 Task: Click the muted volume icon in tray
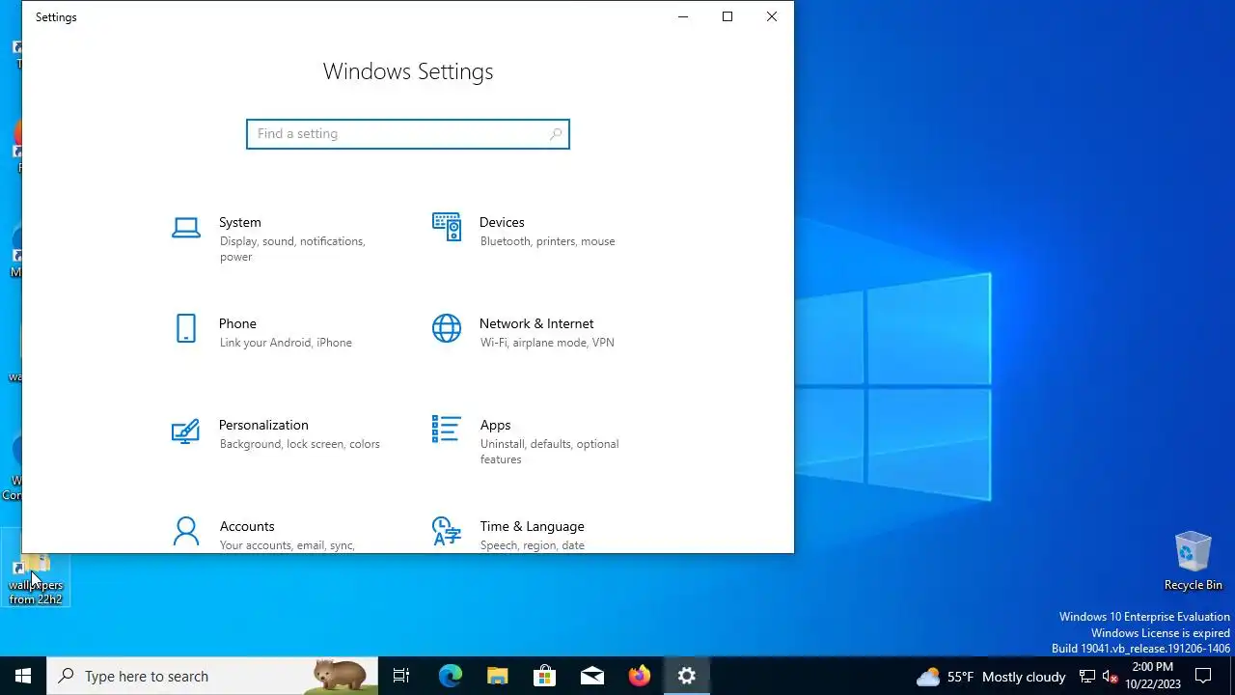tap(1111, 677)
